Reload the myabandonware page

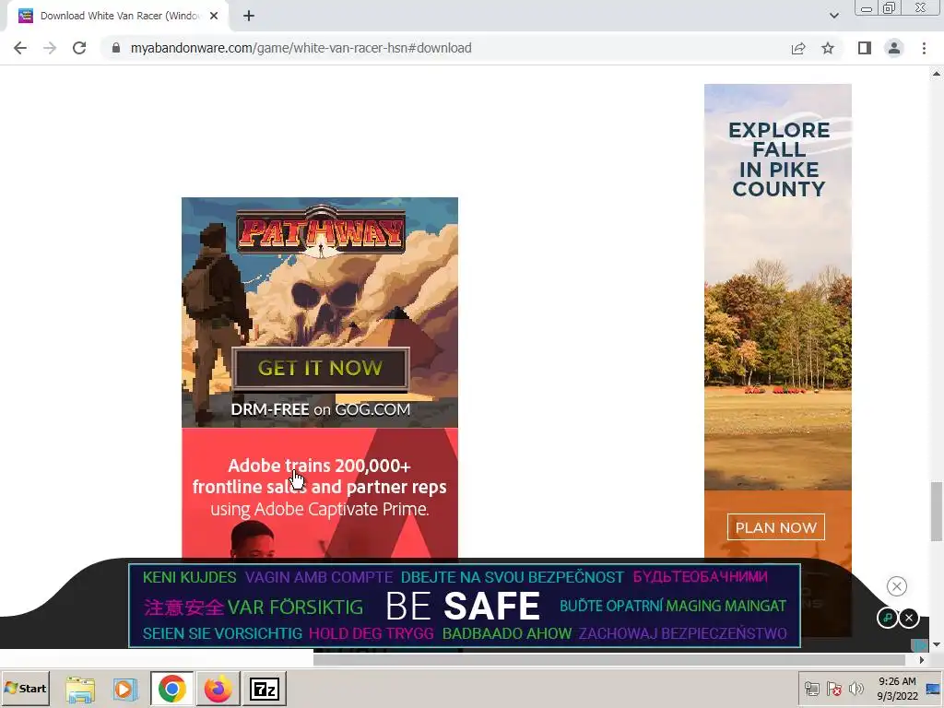[x=79, y=48]
